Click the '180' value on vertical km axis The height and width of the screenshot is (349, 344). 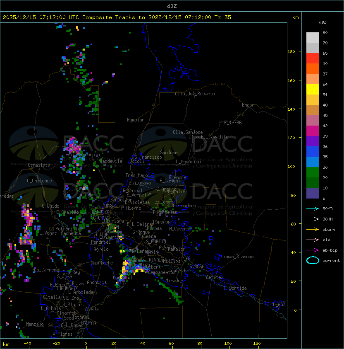tap(291, 52)
